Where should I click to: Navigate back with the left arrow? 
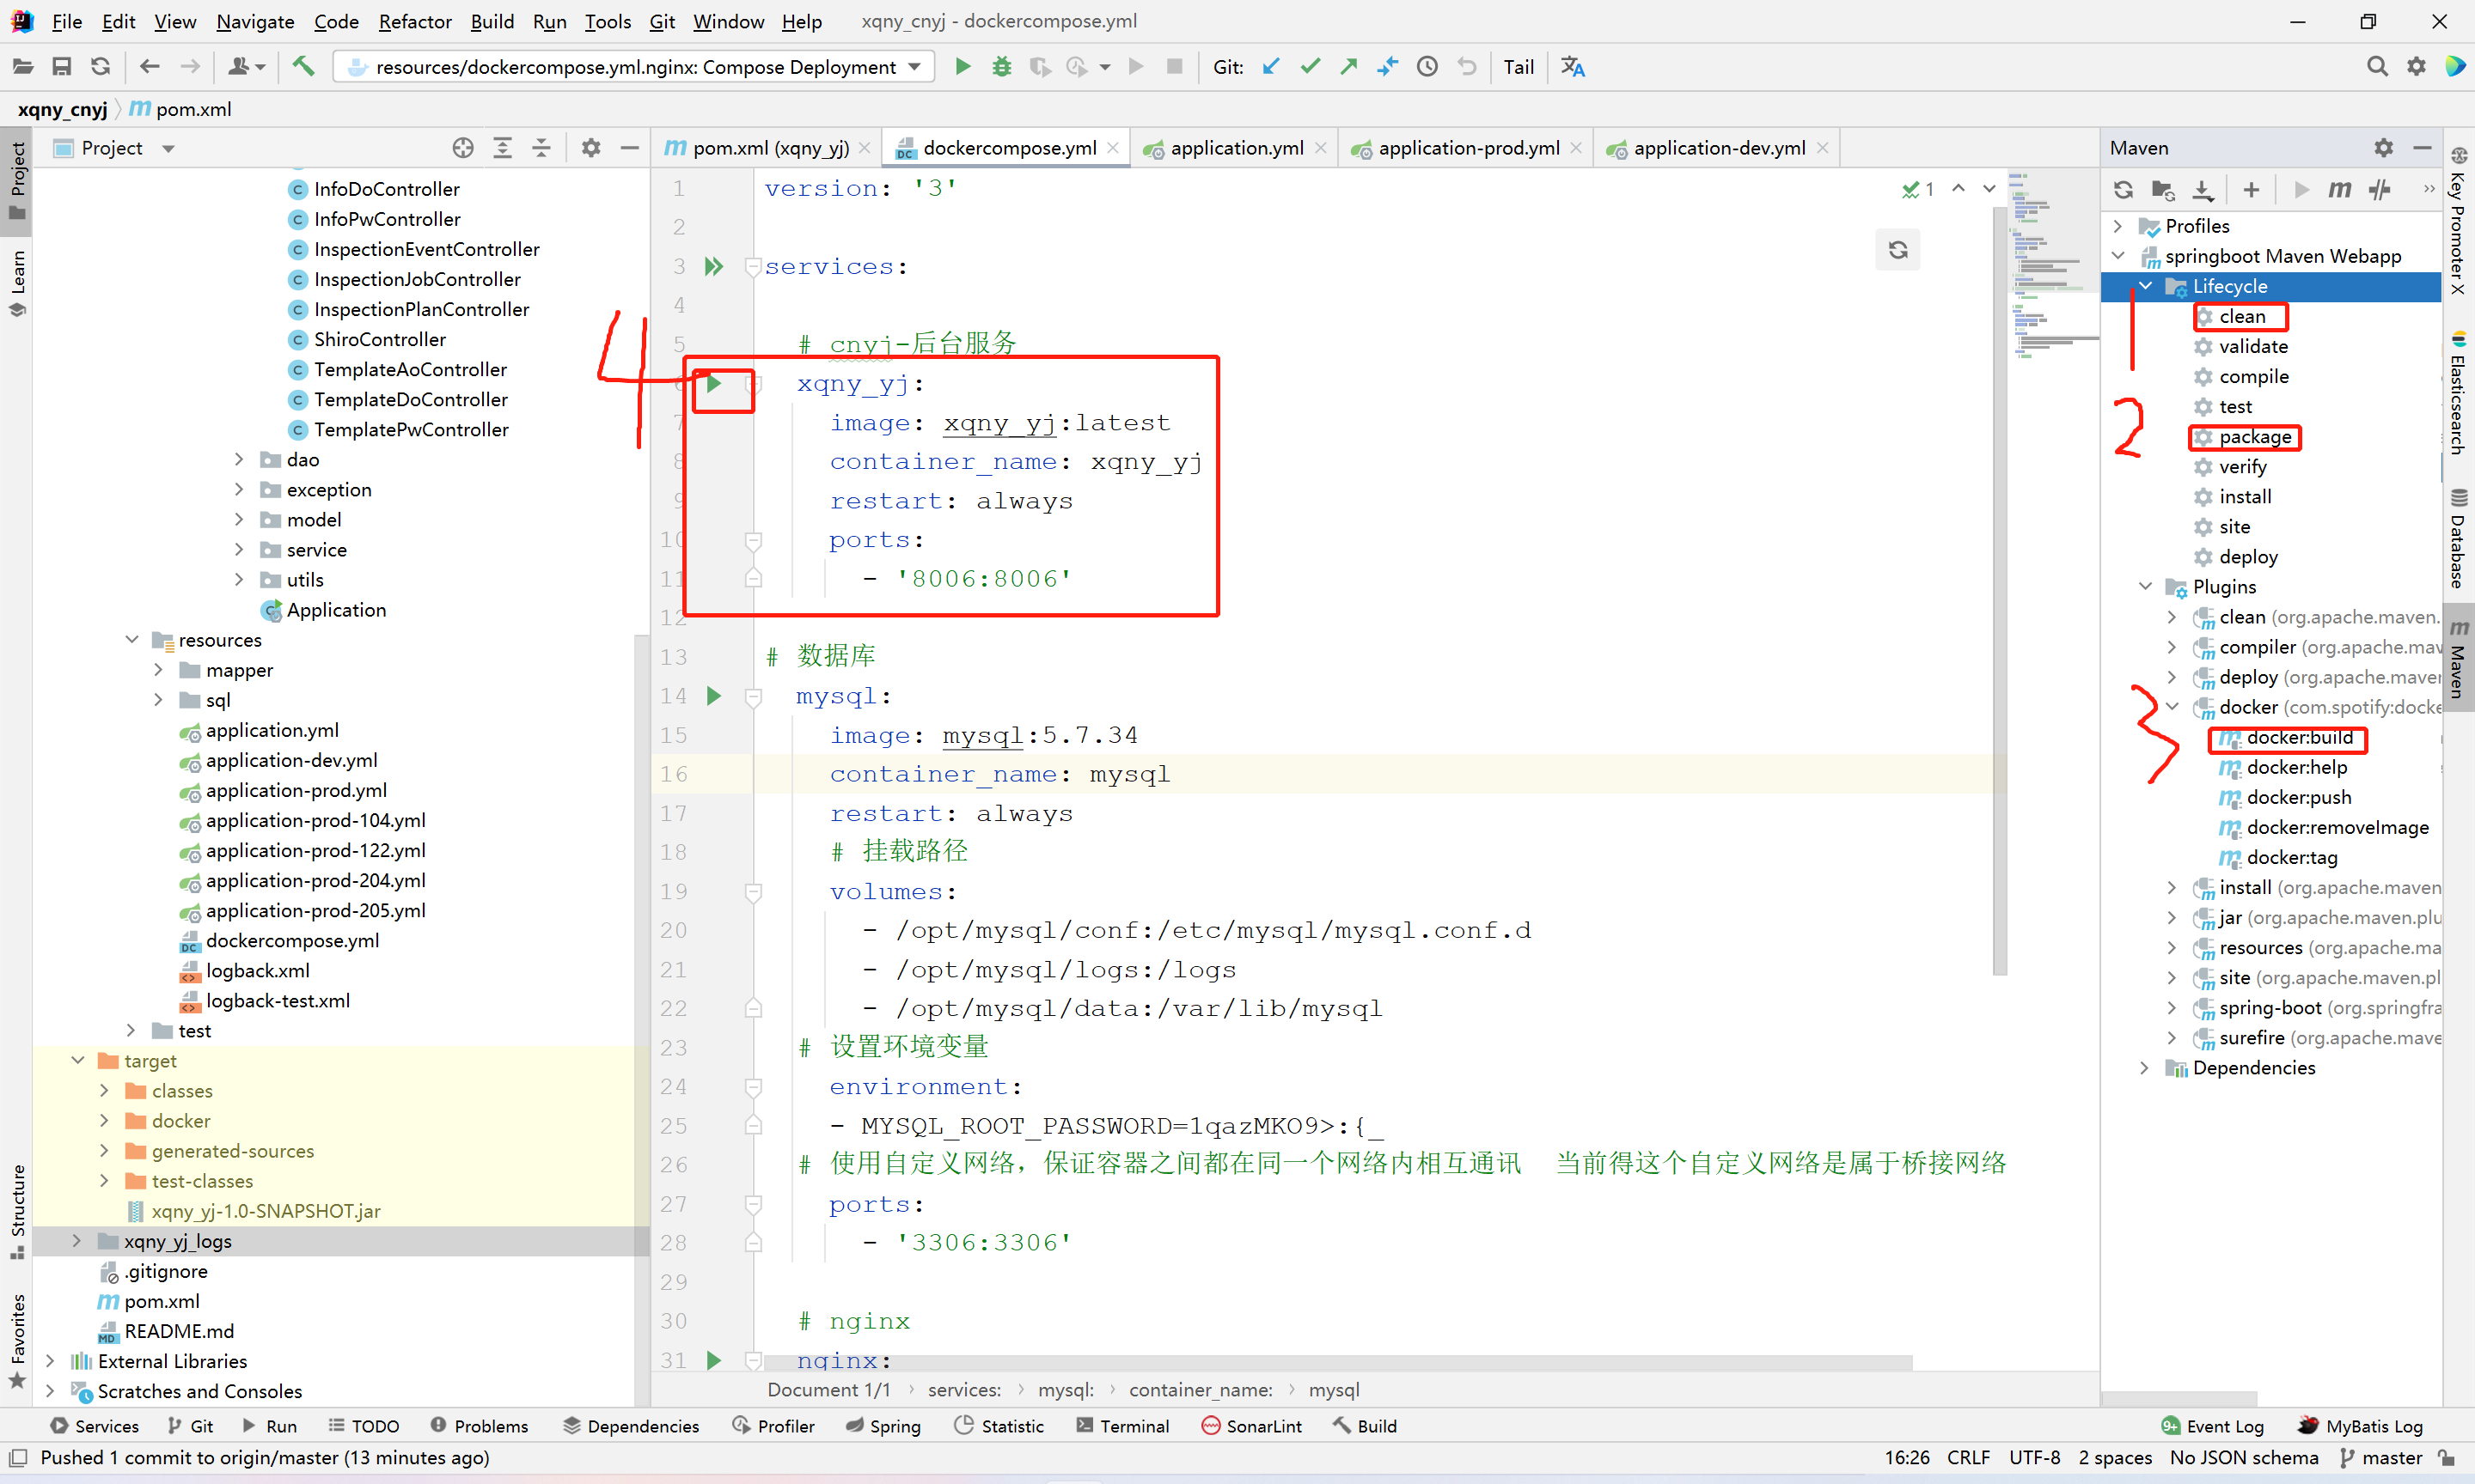[x=150, y=67]
